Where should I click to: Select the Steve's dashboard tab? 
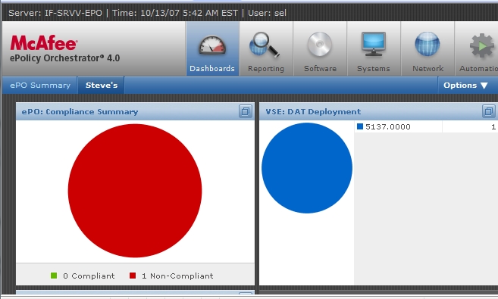click(102, 86)
